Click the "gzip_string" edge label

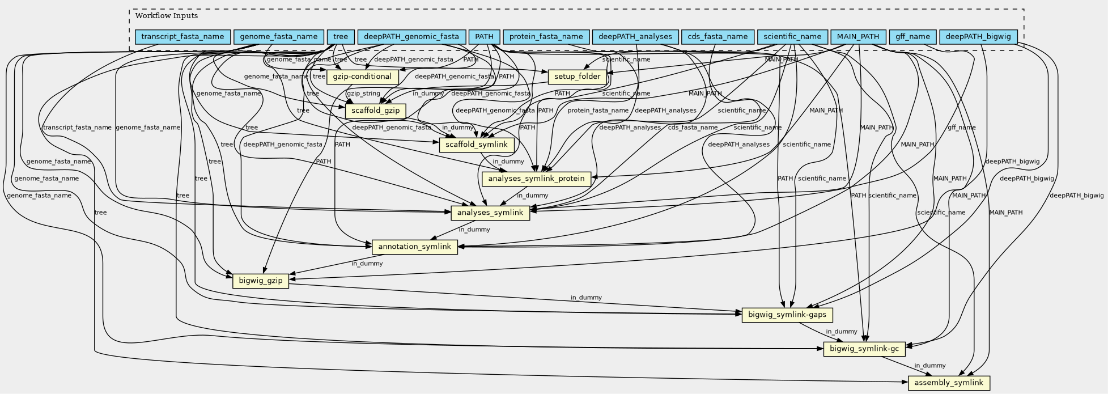363,94
